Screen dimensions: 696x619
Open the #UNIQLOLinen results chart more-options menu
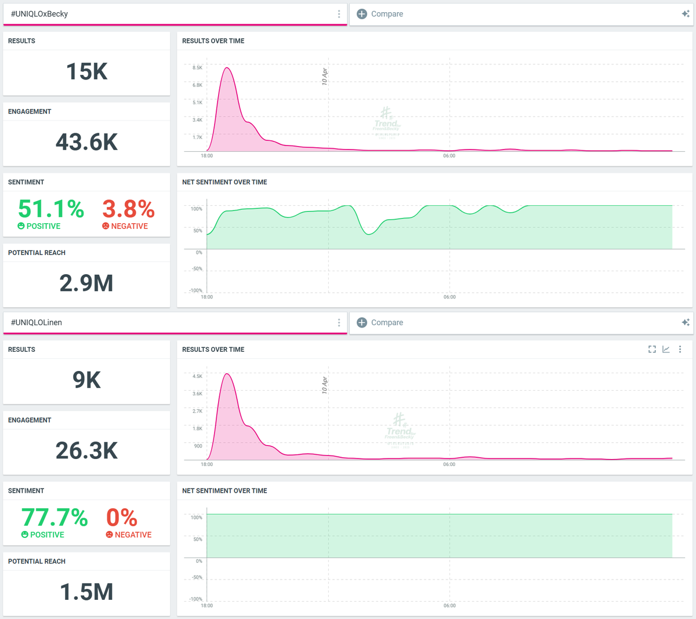click(680, 349)
